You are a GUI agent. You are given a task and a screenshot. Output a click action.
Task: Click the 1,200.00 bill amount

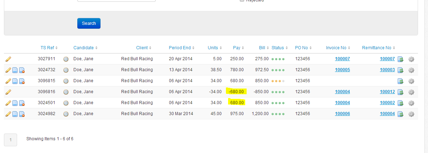(260, 114)
